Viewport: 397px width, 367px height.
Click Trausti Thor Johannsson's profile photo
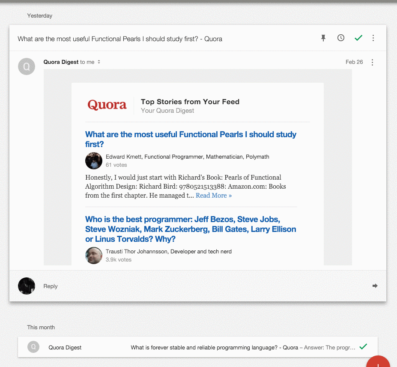point(94,256)
